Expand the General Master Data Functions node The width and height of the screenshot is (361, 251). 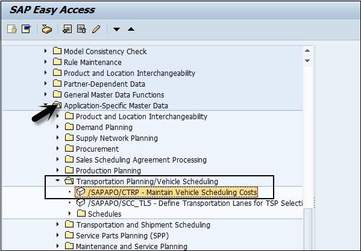pos(46,94)
